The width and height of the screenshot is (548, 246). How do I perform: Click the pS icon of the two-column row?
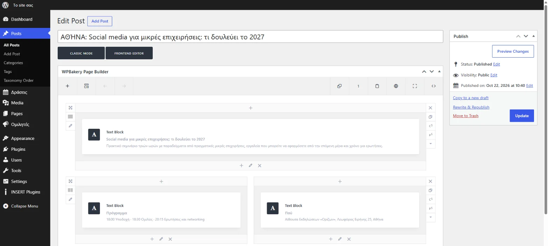431,208
